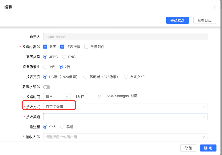Viewport: 222px width, 155px height.
Task: Select 群组 as push target
Action: [x=62, y=127]
